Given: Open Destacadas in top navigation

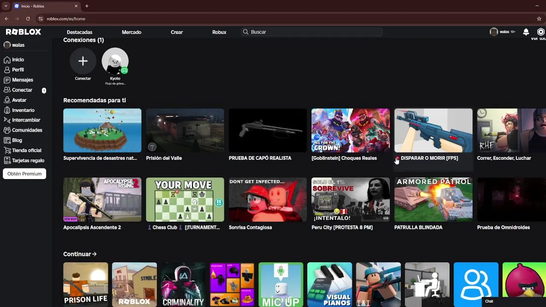Looking at the screenshot, I should [x=79, y=32].
